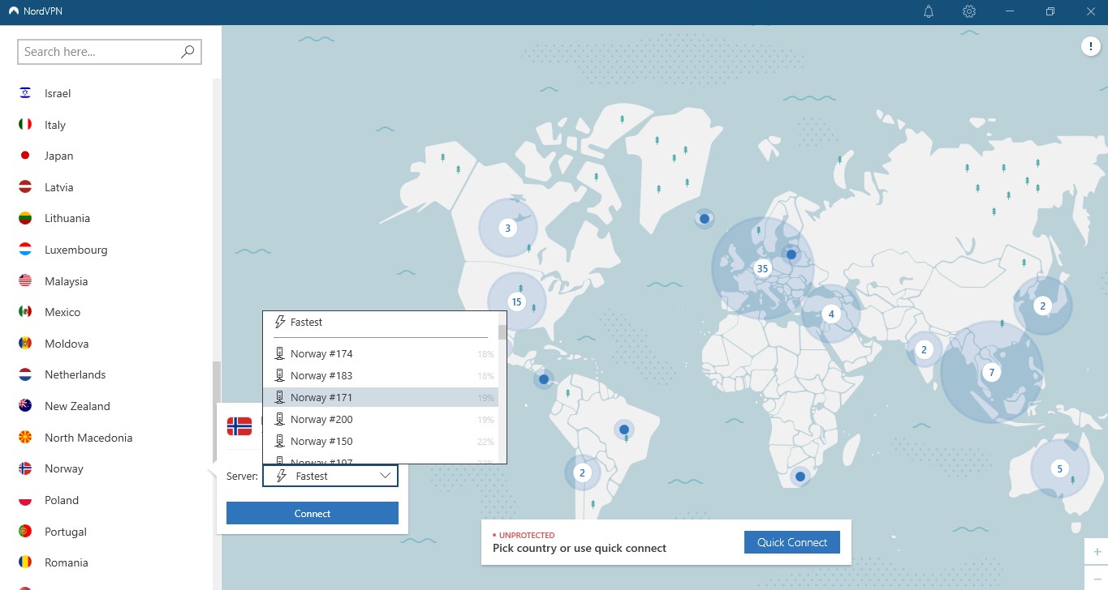Open the notifications bell icon
This screenshot has height=590, width=1108.
coord(929,12)
